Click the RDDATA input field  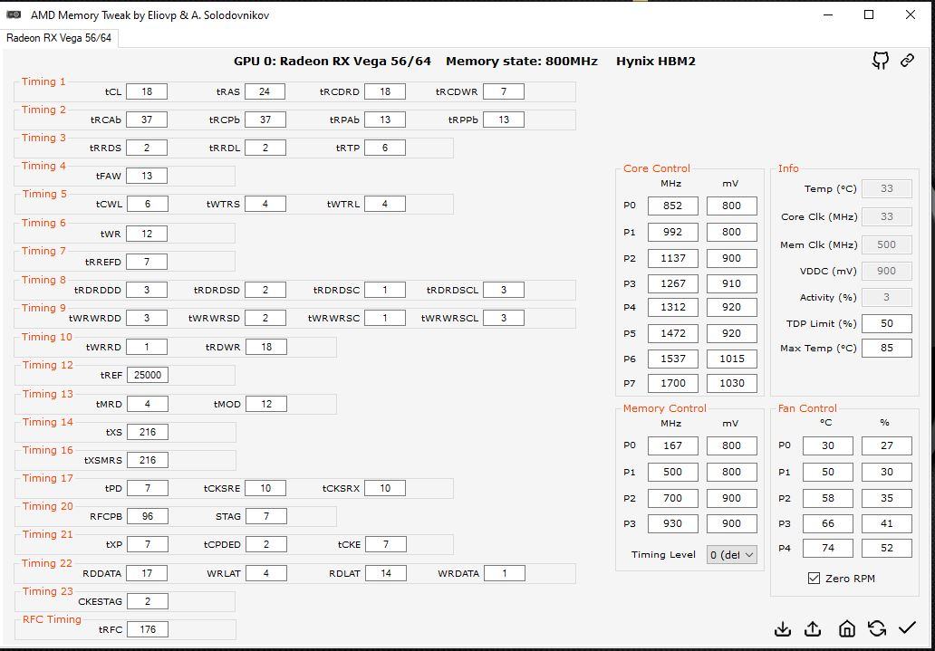click(147, 573)
